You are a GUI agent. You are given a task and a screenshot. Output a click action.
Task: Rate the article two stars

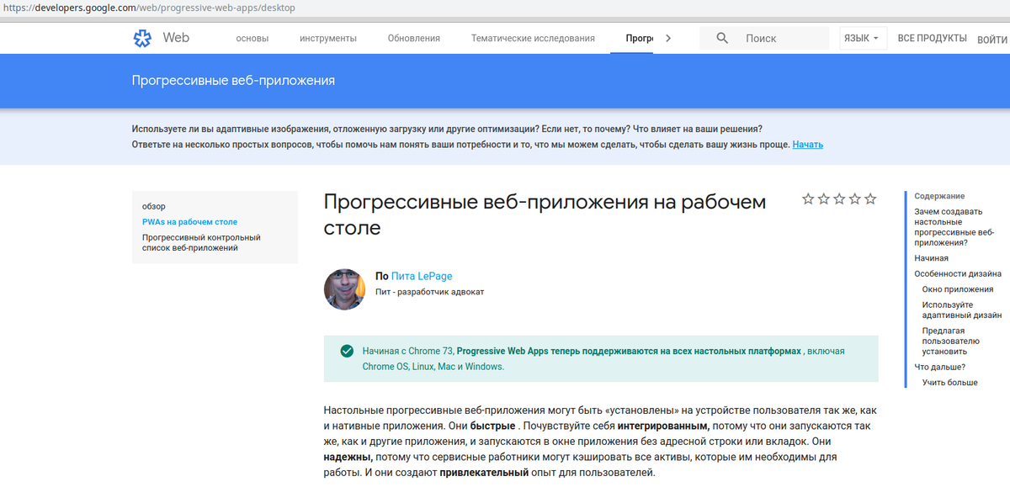(x=824, y=199)
